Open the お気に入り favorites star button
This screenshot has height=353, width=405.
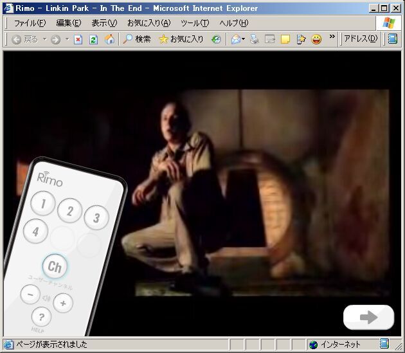click(x=181, y=39)
